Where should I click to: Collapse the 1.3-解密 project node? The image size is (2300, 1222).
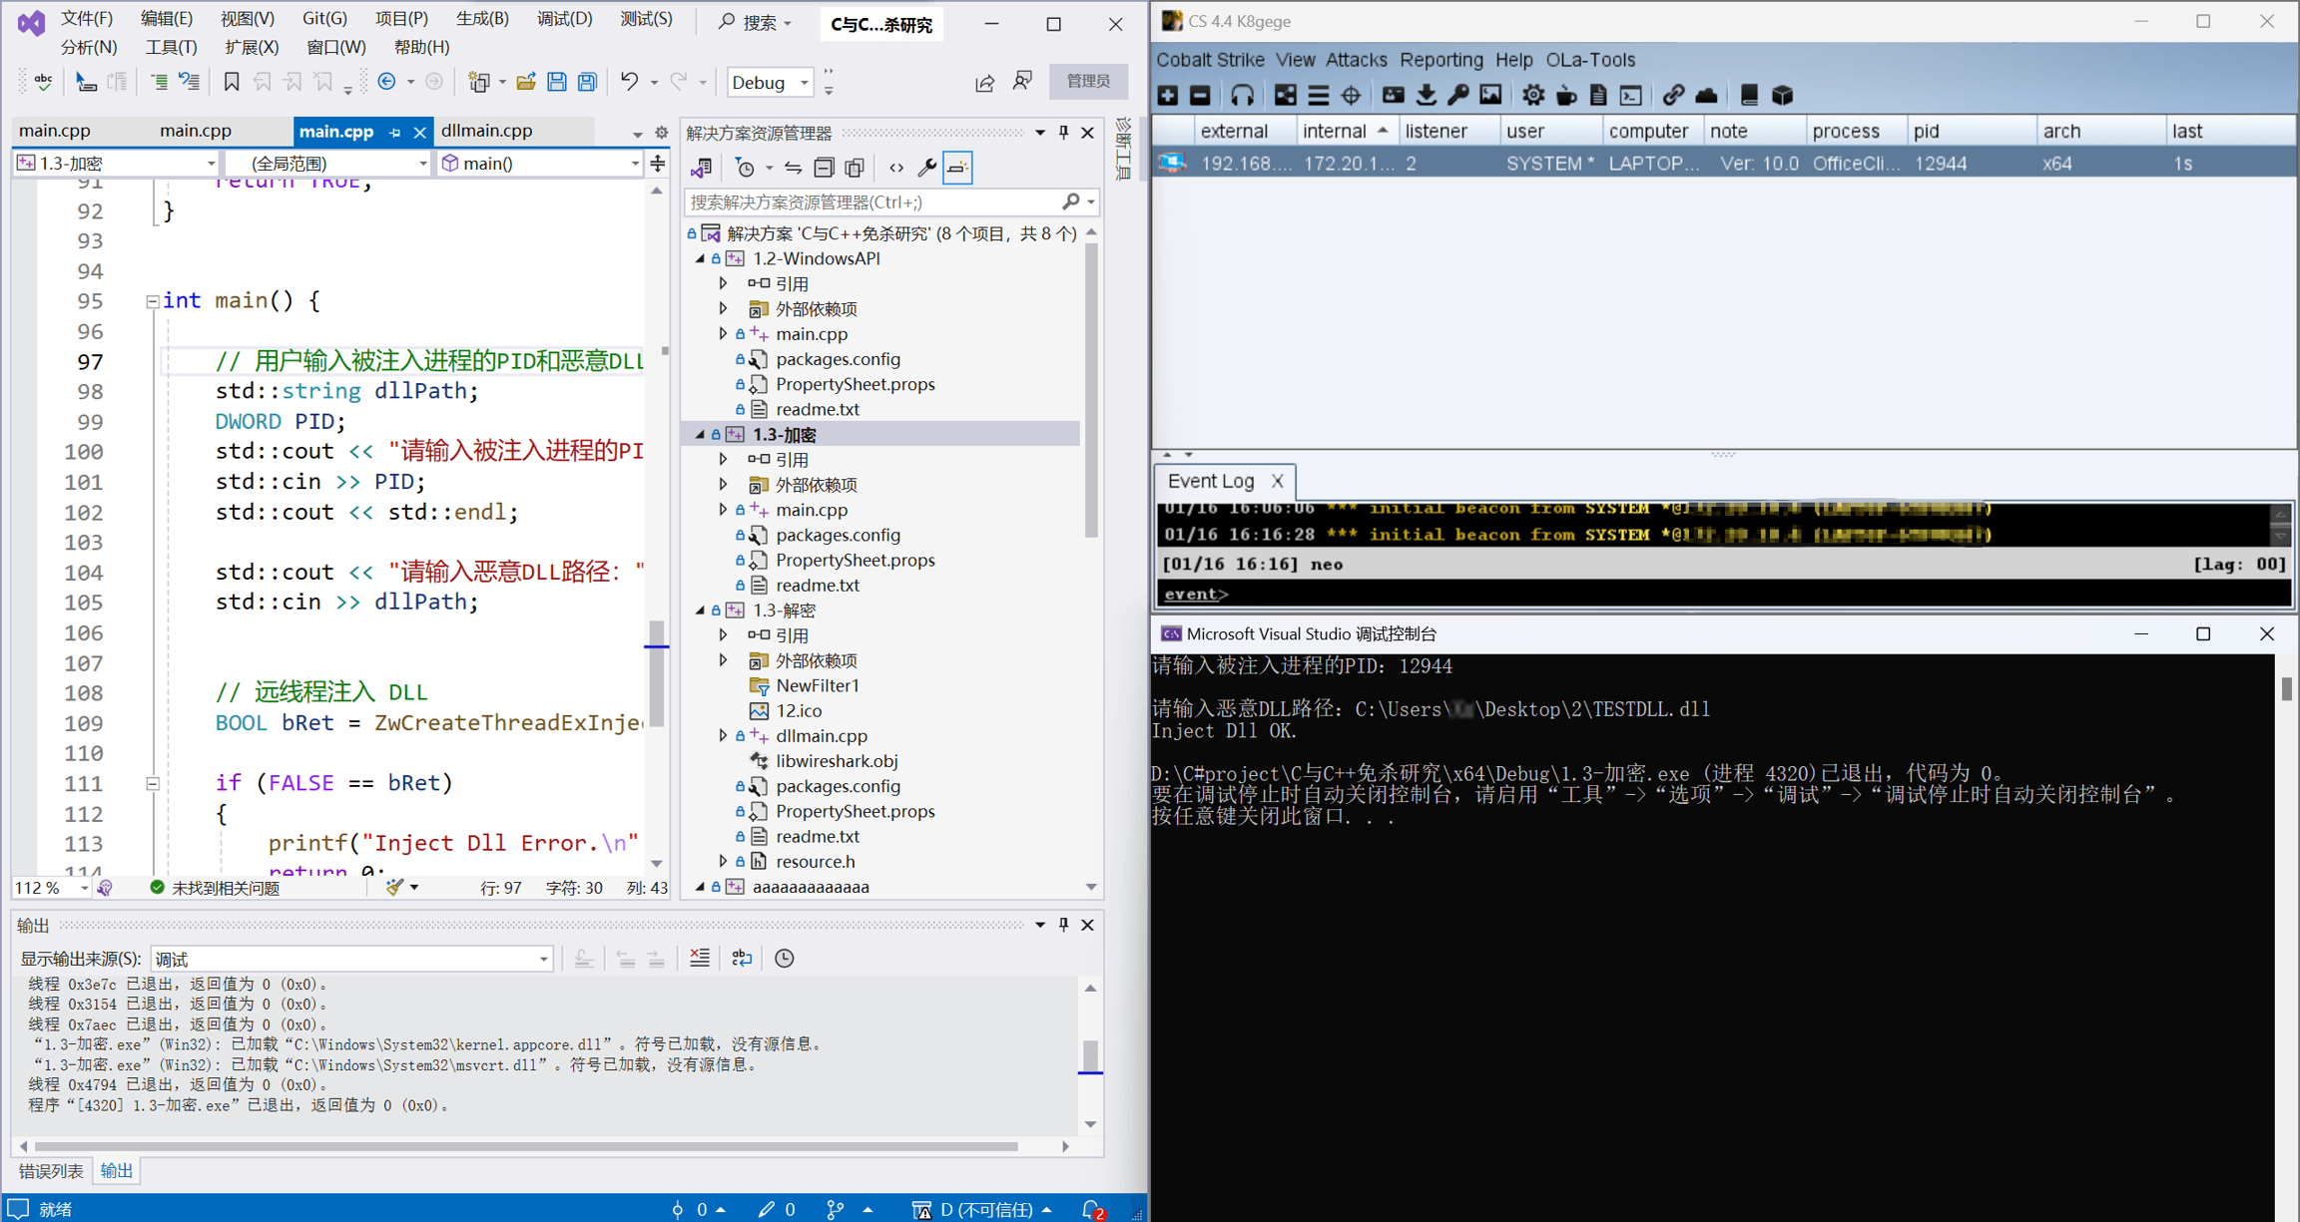[x=700, y=611]
